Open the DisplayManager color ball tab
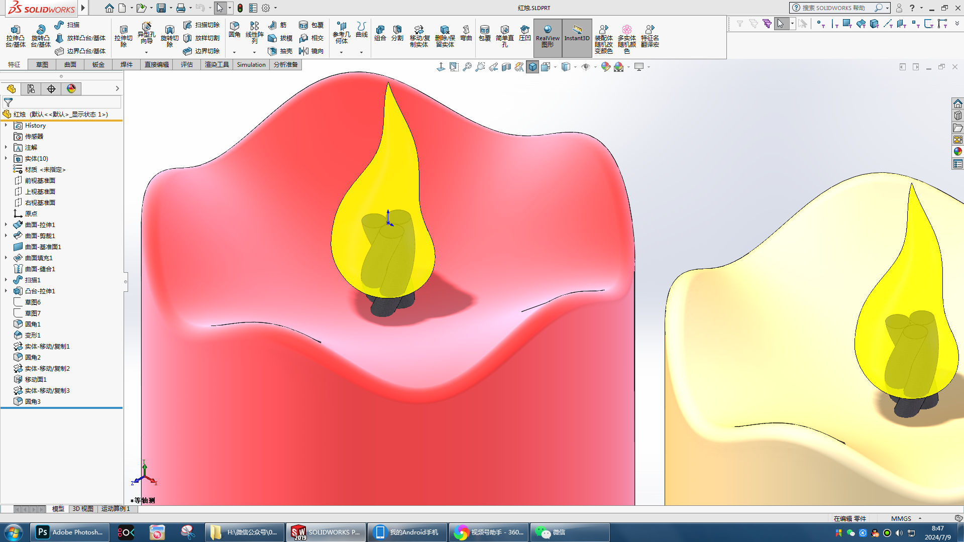This screenshot has height=542, width=964. (x=71, y=89)
